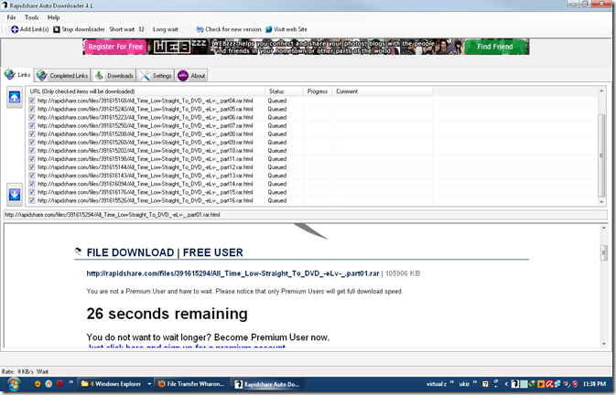Switch to the Settings tab
Screen dimensions: 616x395
click(156, 76)
